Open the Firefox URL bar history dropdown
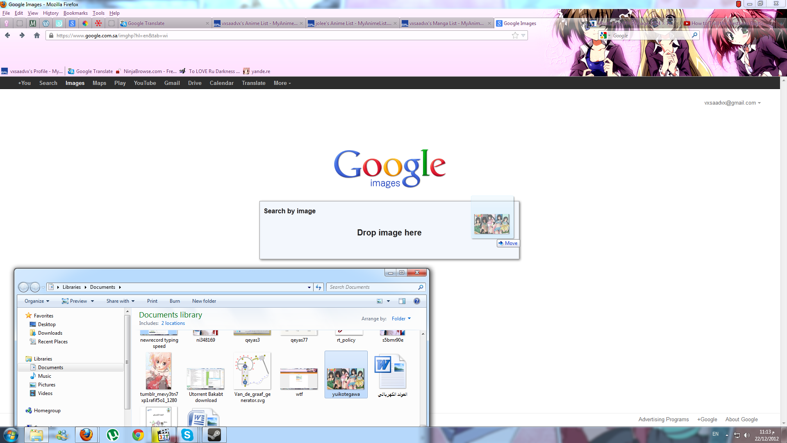 coord(523,36)
